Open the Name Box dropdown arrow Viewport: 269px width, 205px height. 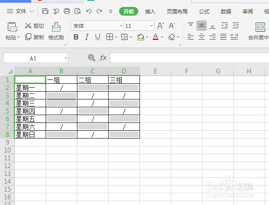66,58
